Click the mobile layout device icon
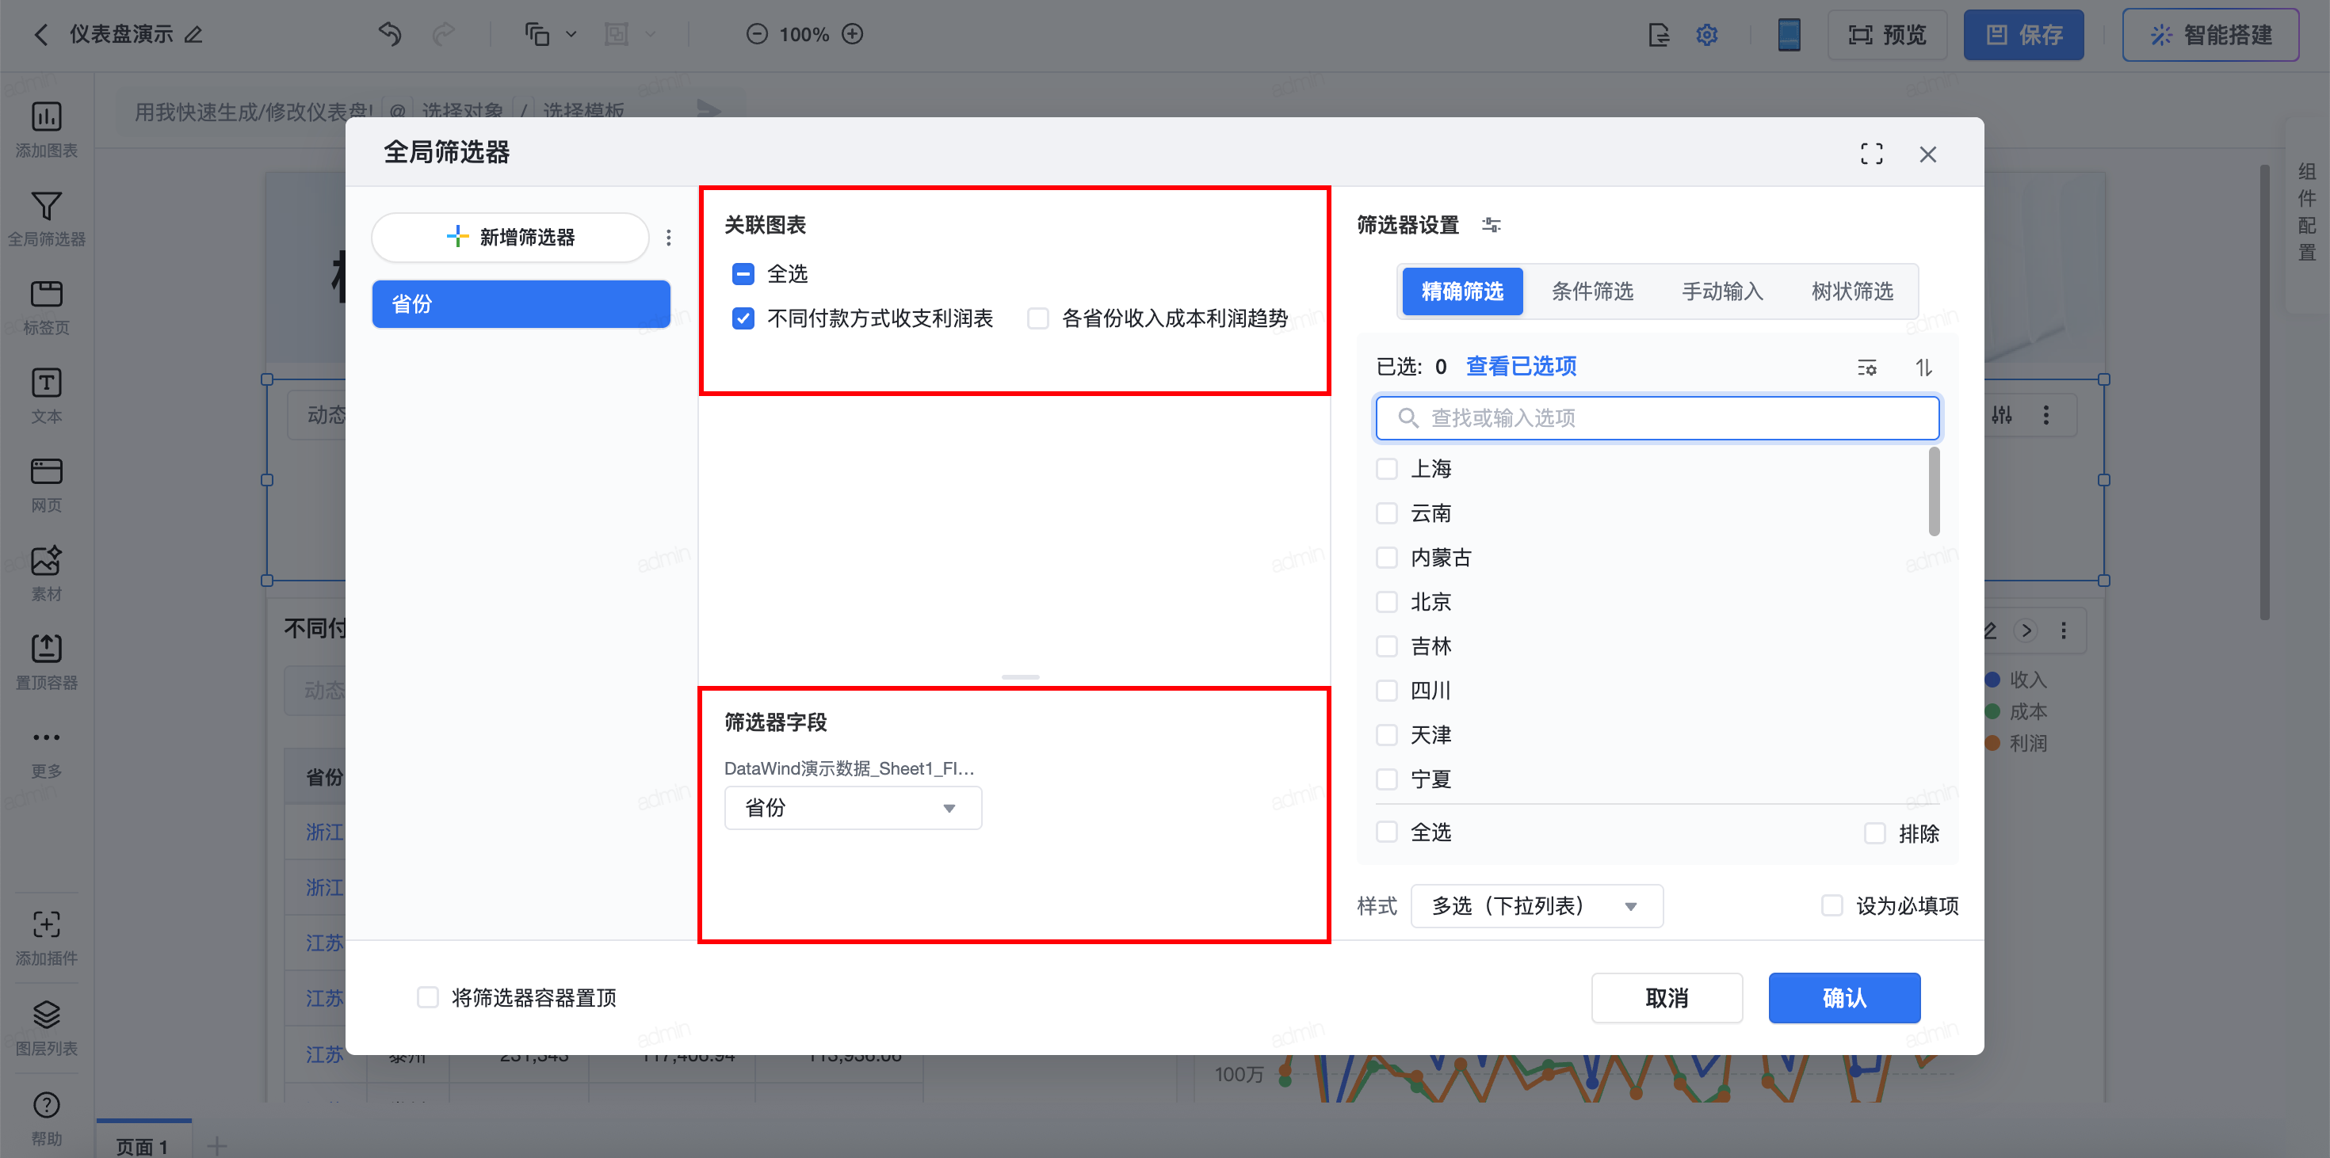This screenshot has height=1158, width=2330. tap(1788, 36)
